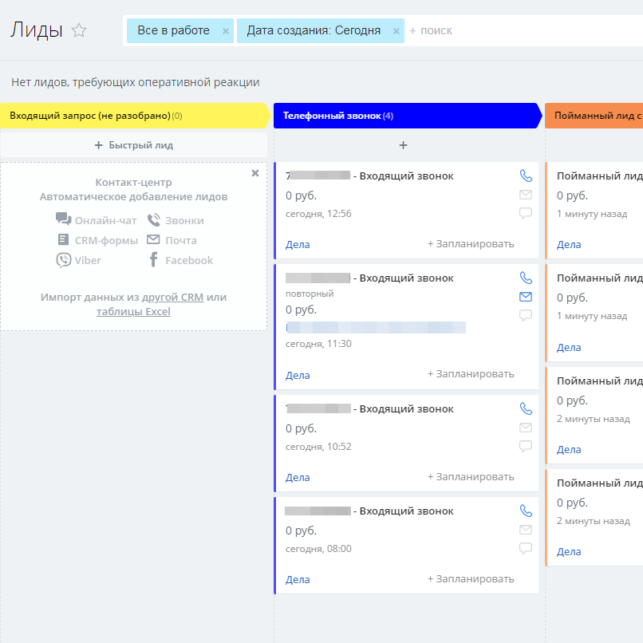Open Дела on first '1 минуту назад' Пойманный лид
Screen dimensions: 643x643
pos(569,244)
